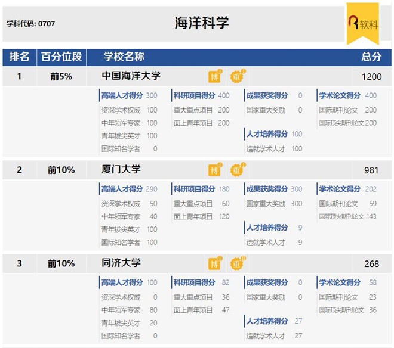Click 成果获奖得分 300 under 厦门大学
The width and height of the screenshot is (394, 348).
[274, 189]
